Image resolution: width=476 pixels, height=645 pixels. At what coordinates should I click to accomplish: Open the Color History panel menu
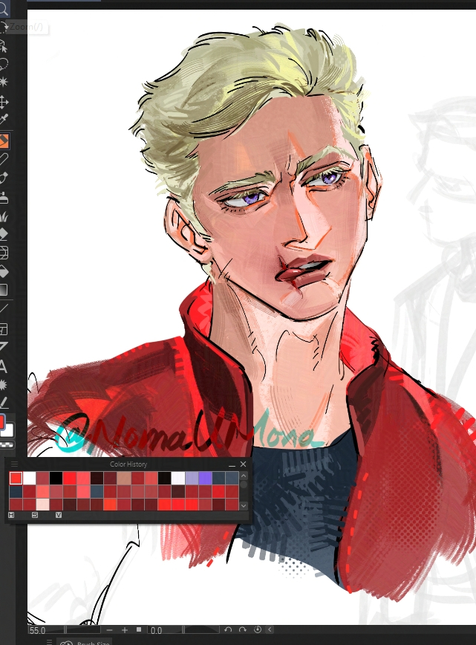pos(14,464)
